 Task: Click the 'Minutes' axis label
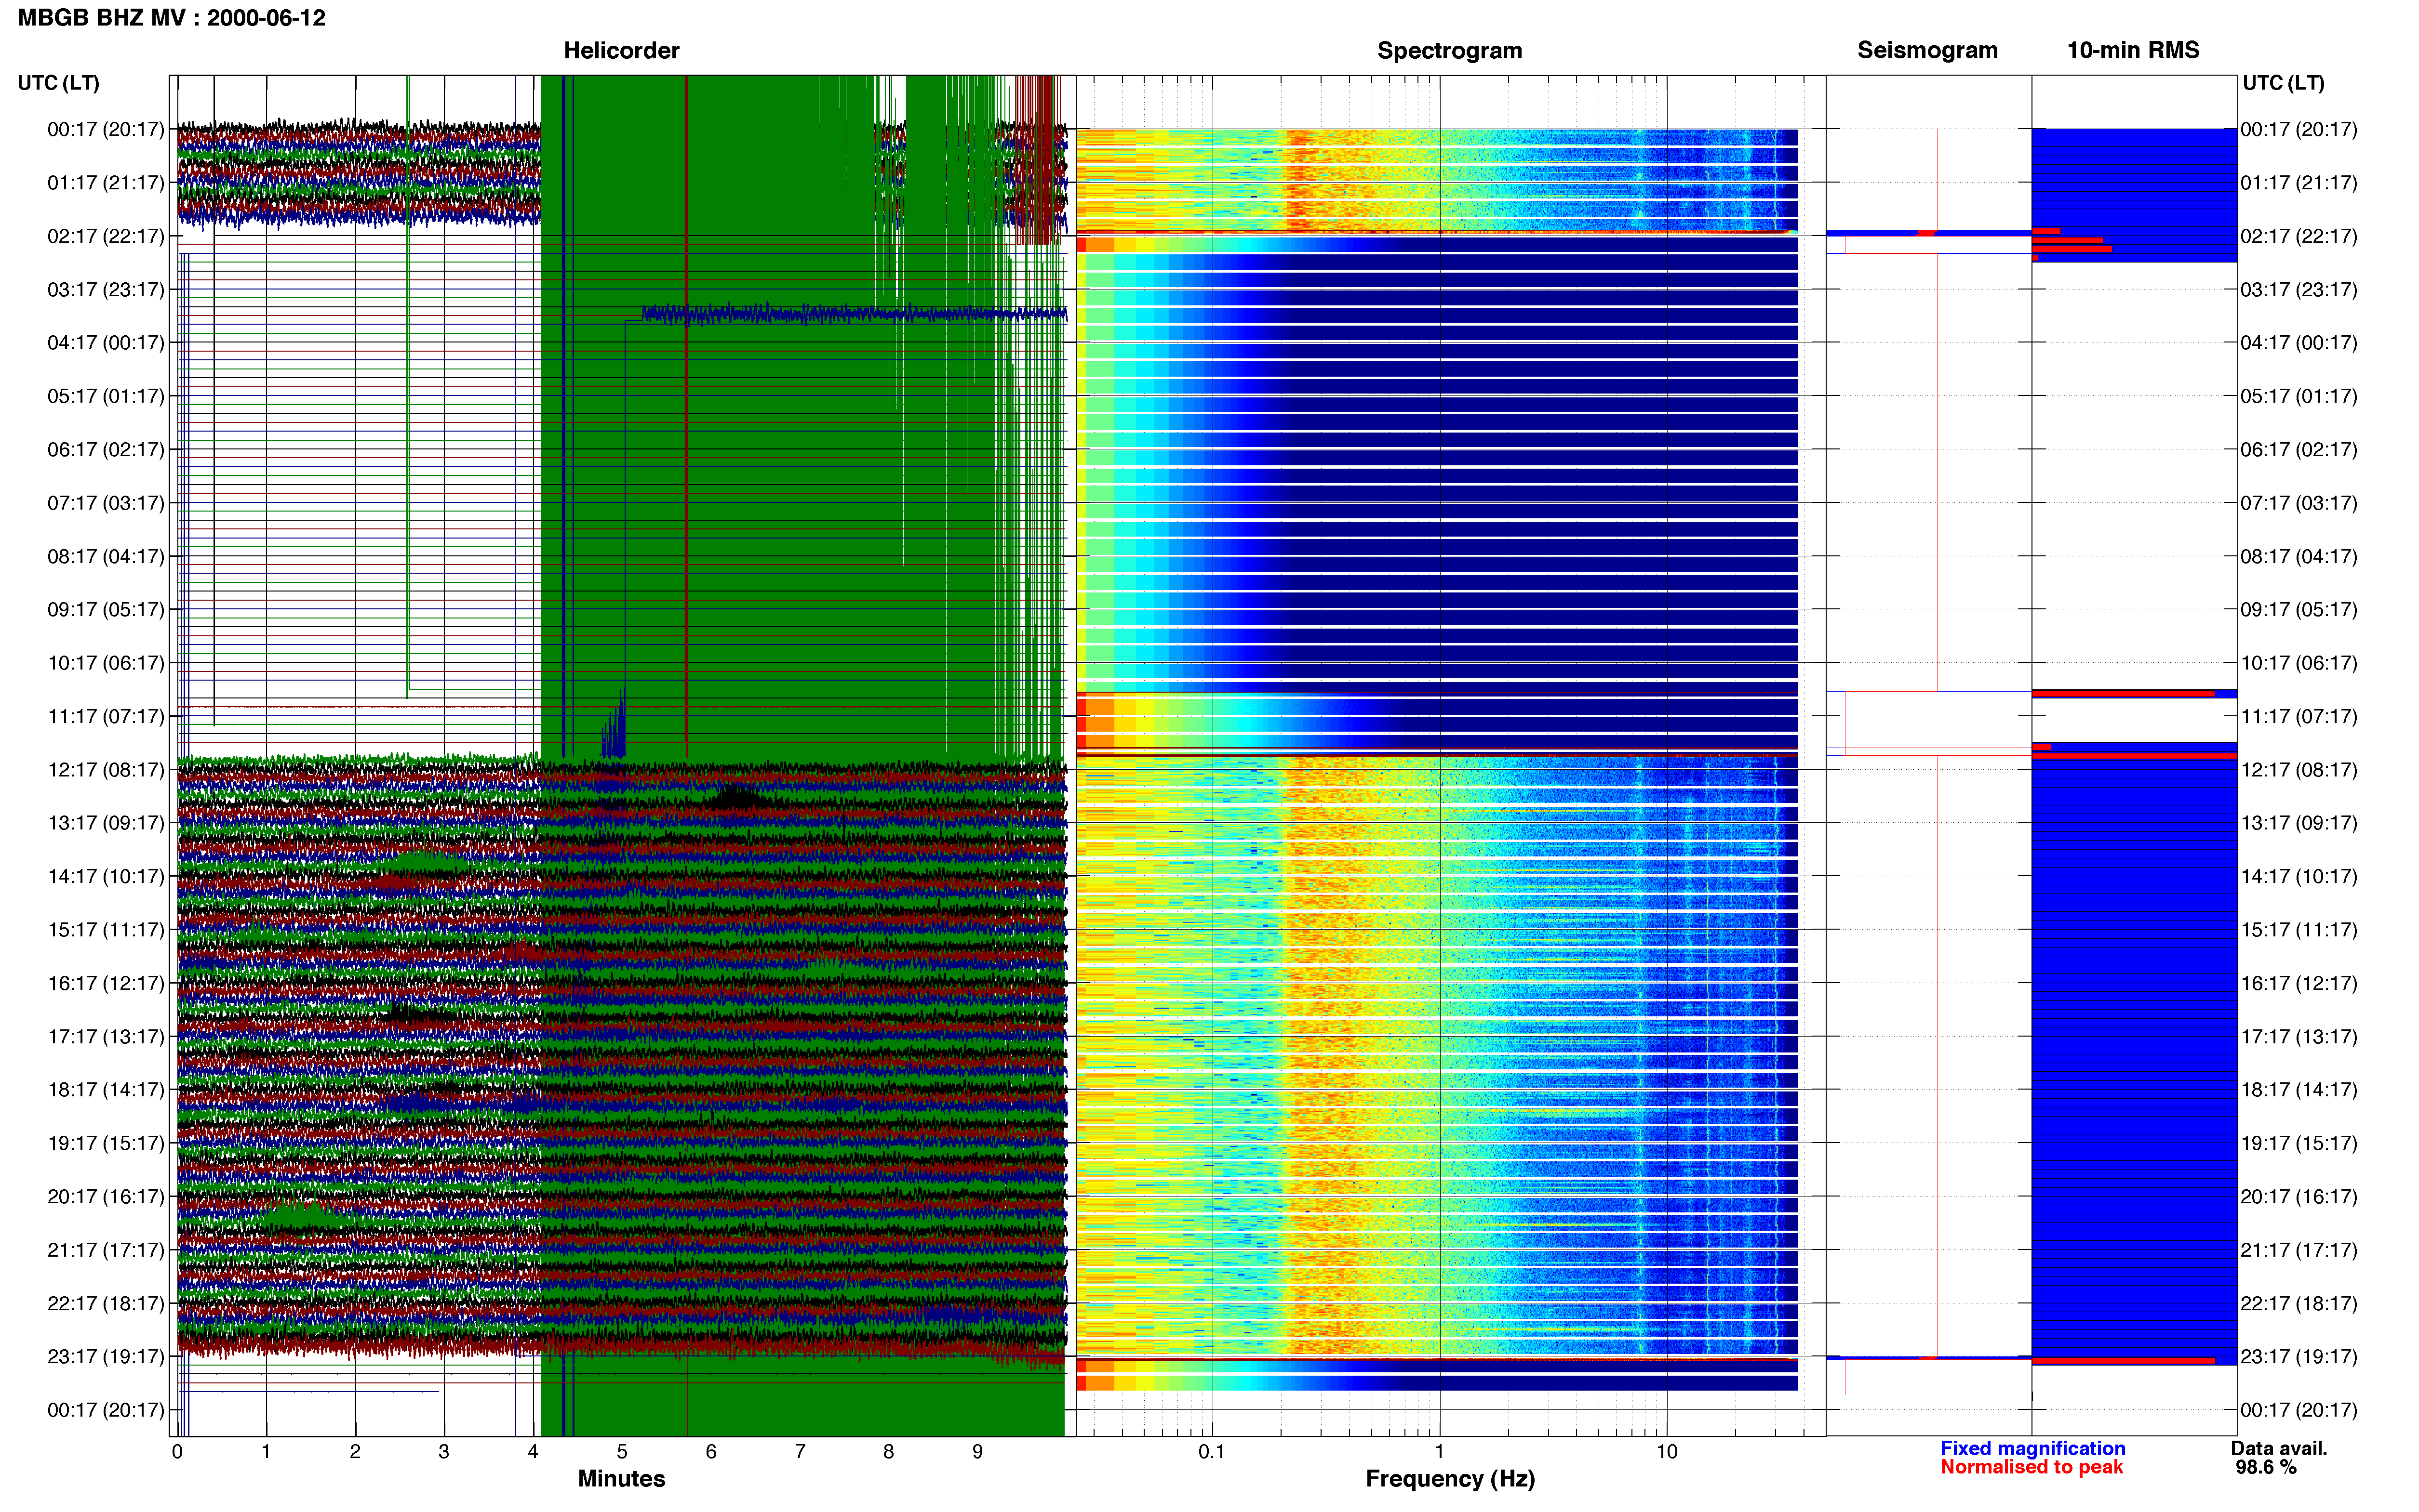click(x=621, y=1478)
